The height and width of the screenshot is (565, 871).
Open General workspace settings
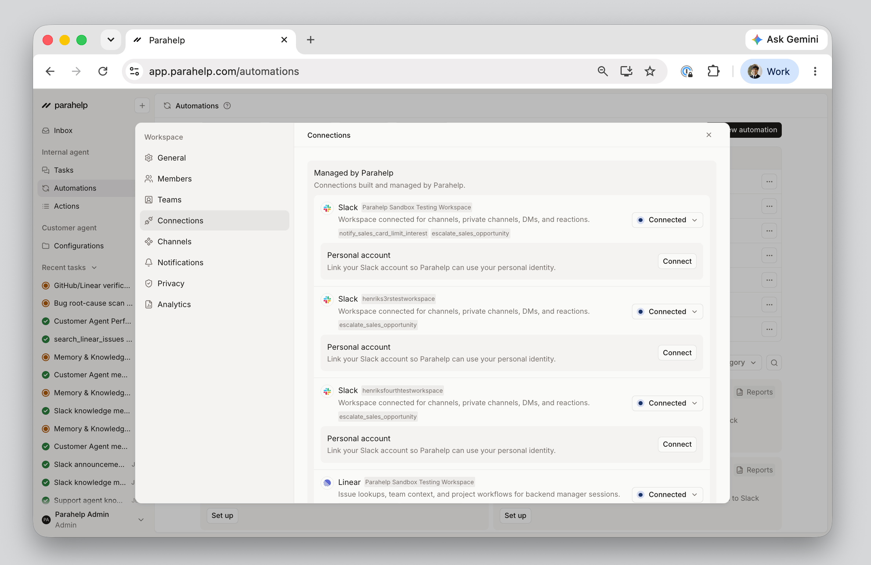tap(214, 158)
